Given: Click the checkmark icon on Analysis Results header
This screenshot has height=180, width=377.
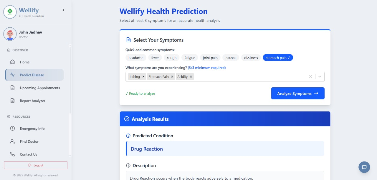Looking at the screenshot, I should point(127,119).
